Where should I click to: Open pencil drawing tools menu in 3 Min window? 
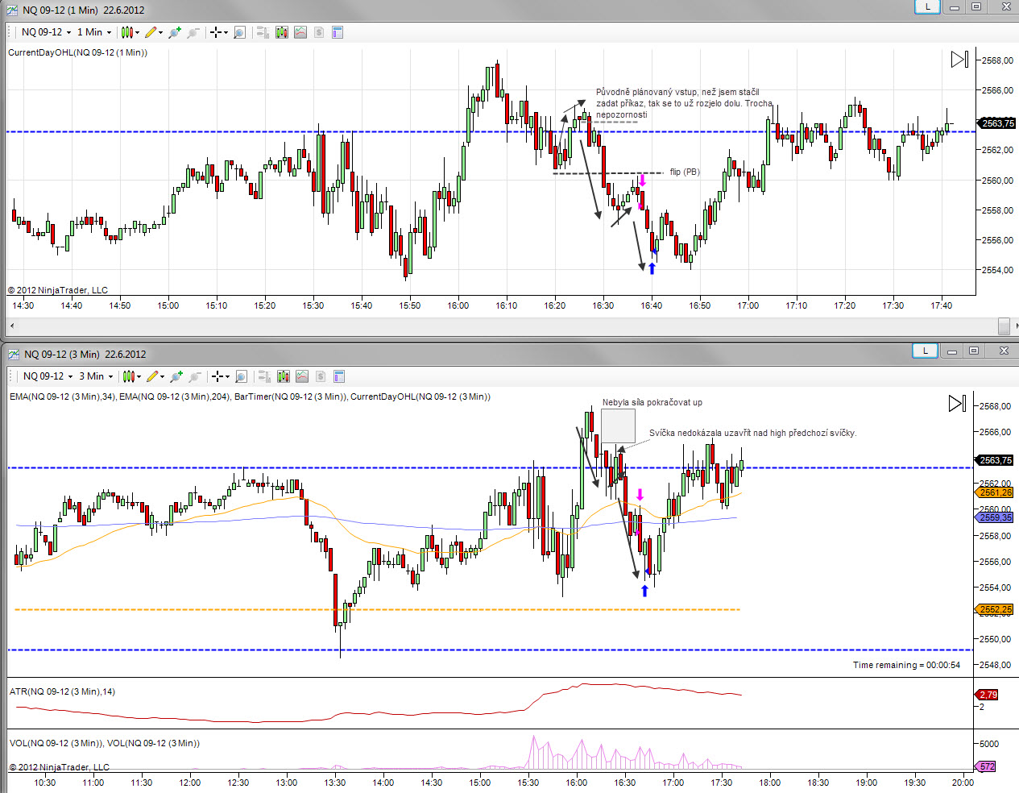click(x=155, y=376)
